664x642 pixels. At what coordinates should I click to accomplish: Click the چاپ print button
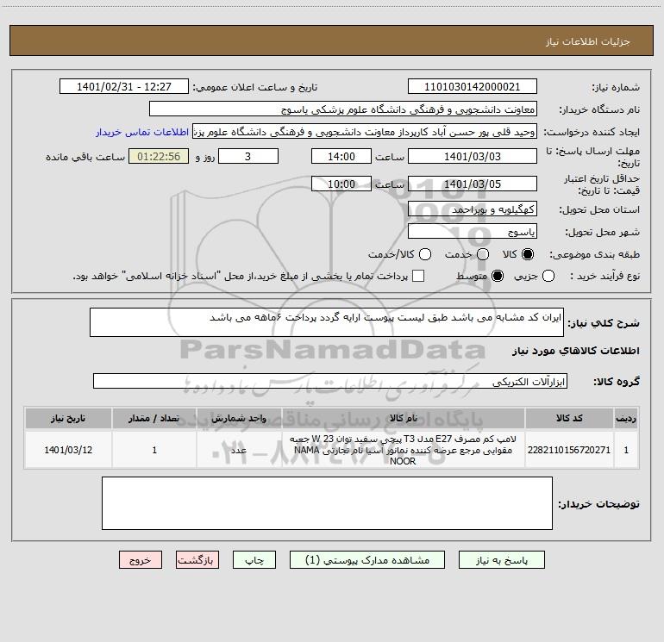tap(254, 560)
